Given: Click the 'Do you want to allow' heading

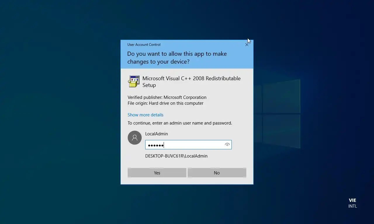Looking at the screenshot, I should (177, 57).
